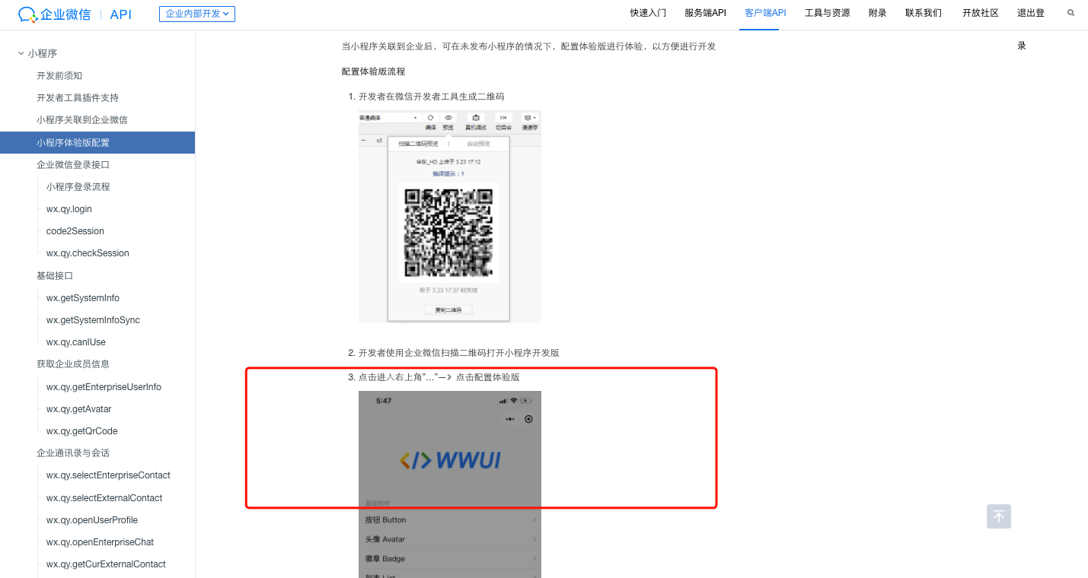1088x578 pixels.
Task: Go to the 快速入门 tab
Action: point(648,13)
